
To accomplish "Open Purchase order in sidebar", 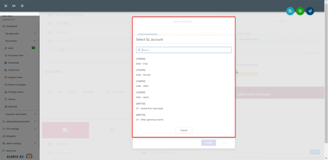I will point(16,56).
